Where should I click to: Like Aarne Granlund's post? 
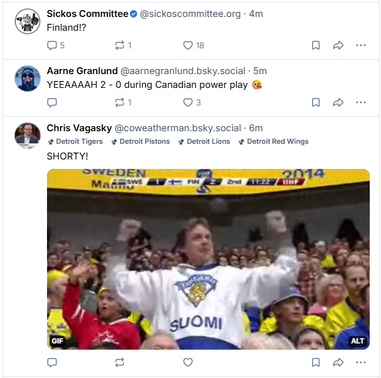click(x=187, y=102)
